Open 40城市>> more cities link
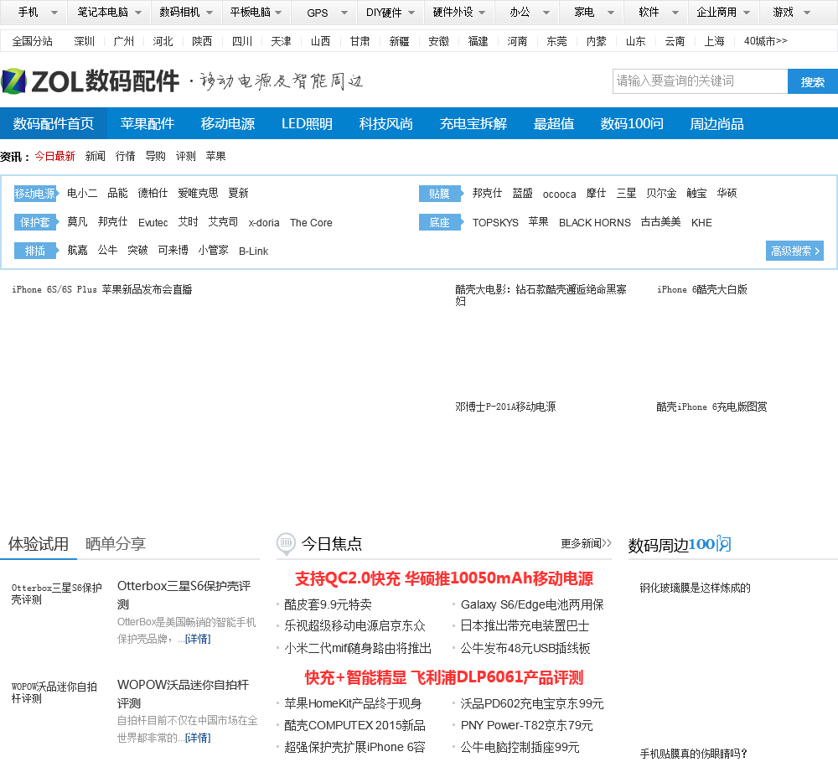Image resolution: width=838 pixels, height=762 pixels. coord(765,41)
